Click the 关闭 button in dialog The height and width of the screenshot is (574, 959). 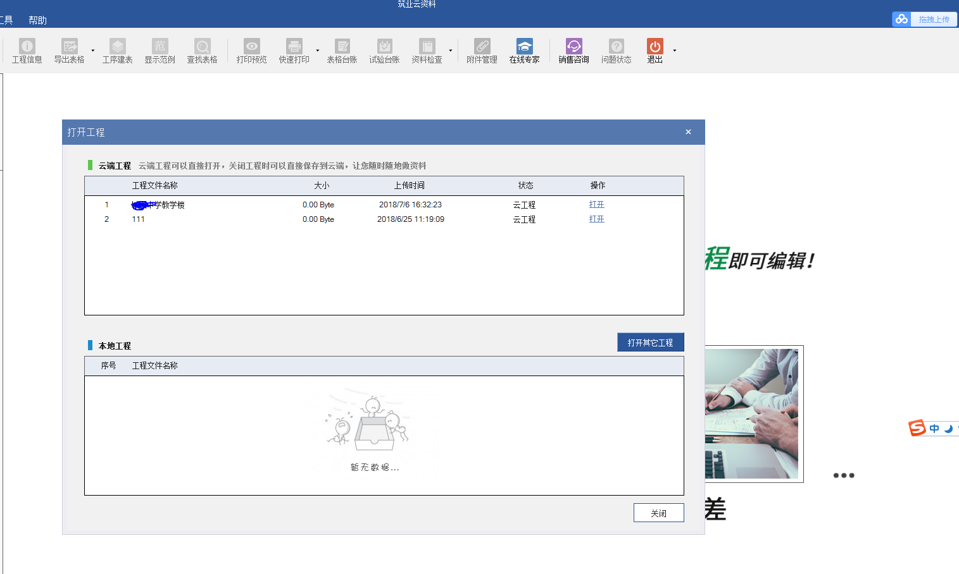coord(658,513)
